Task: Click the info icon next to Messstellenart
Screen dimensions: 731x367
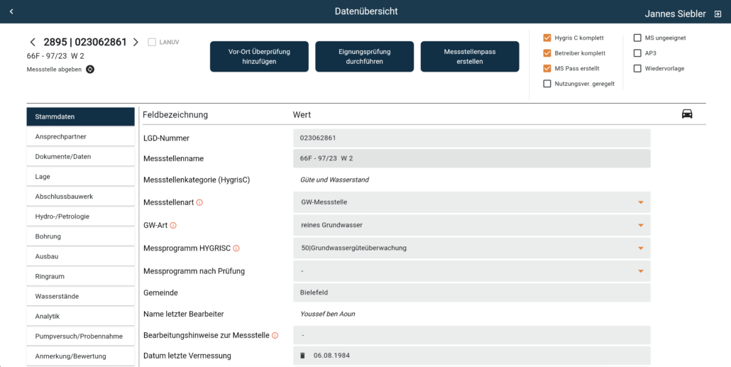Action: (199, 202)
